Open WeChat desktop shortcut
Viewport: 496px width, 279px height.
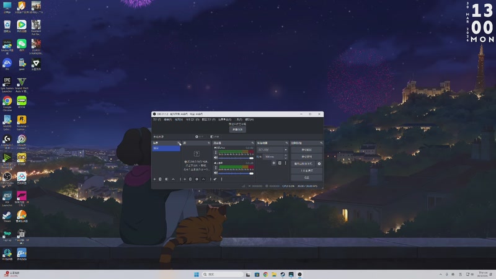click(x=22, y=45)
